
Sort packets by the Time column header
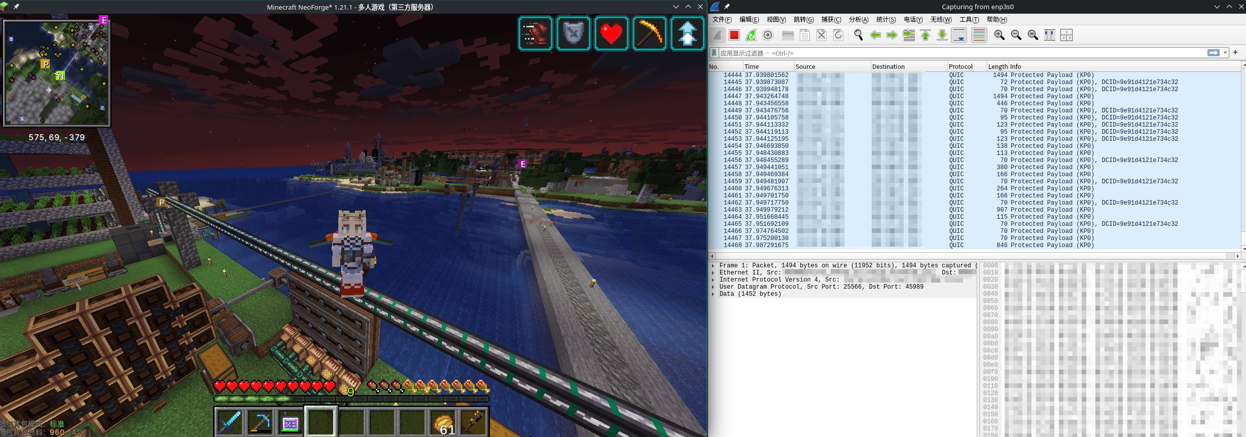coord(769,66)
